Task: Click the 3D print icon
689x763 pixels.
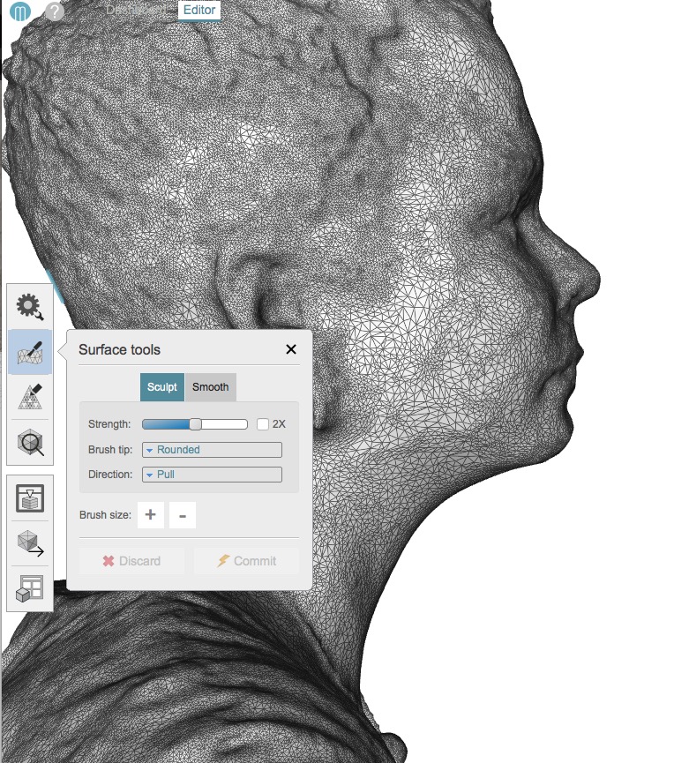Action: pyautogui.click(x=30, y=499)
